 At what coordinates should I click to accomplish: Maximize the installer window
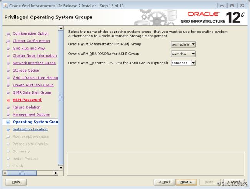pos(232,6)
